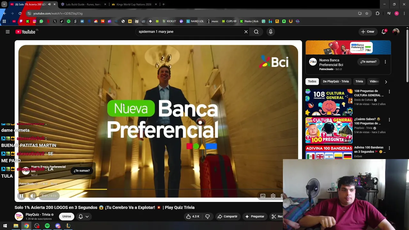Switch to Kings World Cup Nations 2026 tab

(134, 4)
